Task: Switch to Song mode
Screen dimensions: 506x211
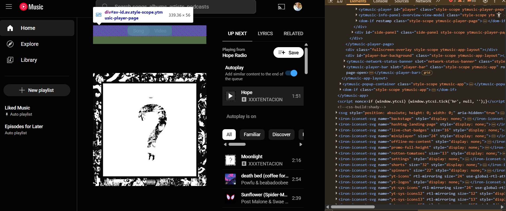Action: (x=138, y=31)
